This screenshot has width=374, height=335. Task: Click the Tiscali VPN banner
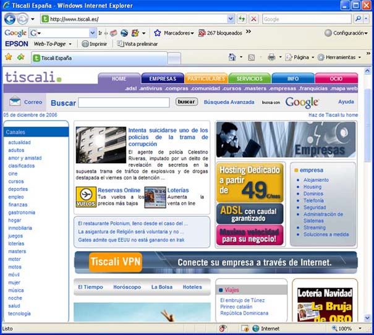click(x=216, y=262)
